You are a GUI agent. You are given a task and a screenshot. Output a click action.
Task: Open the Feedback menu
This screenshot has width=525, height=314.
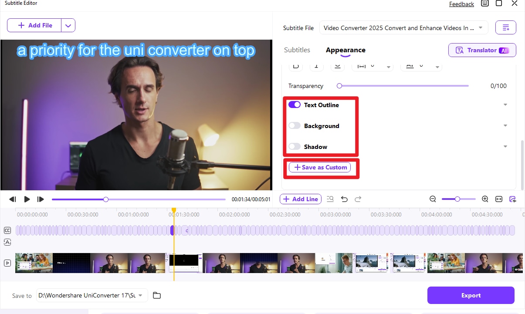(461, 4)
